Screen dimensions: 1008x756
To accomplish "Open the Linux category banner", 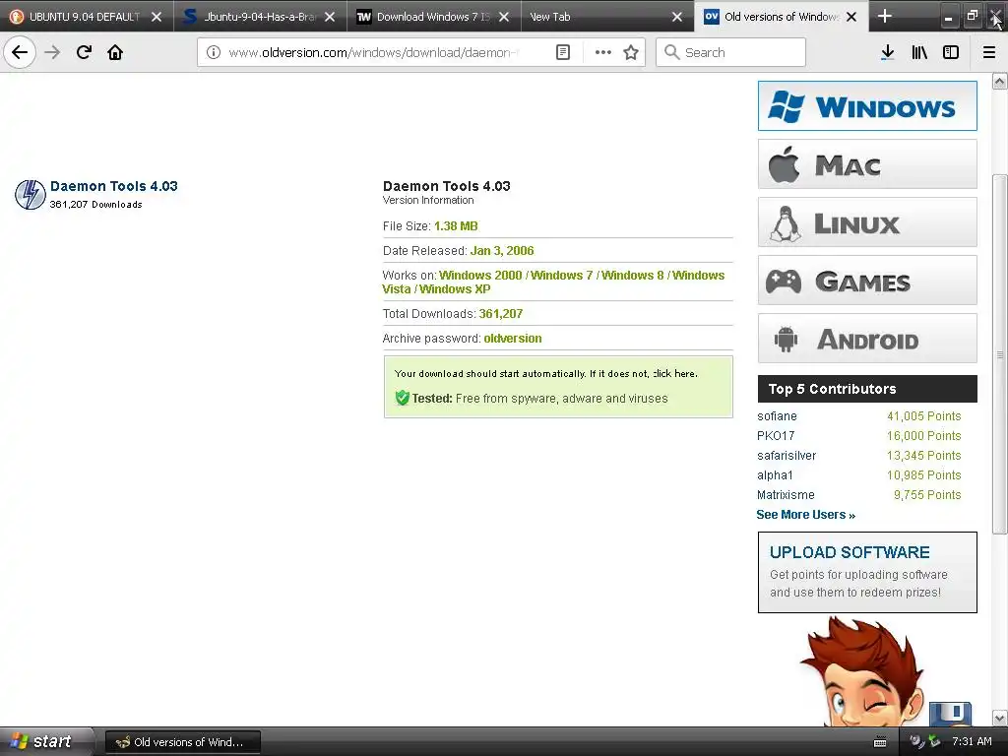I will click(x=867, y=222).
